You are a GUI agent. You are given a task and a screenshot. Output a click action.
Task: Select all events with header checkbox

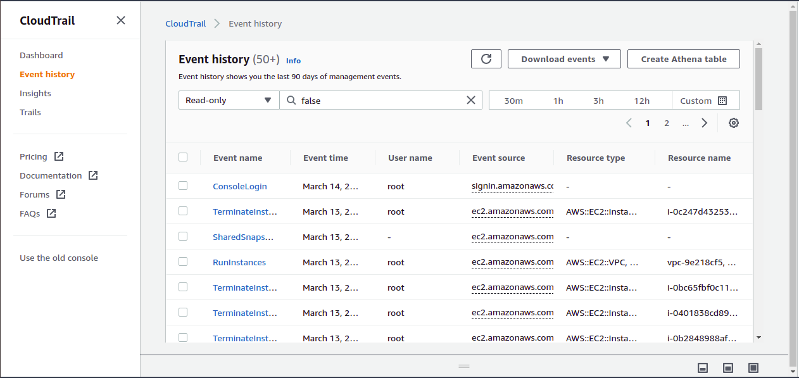pos(183,157)
